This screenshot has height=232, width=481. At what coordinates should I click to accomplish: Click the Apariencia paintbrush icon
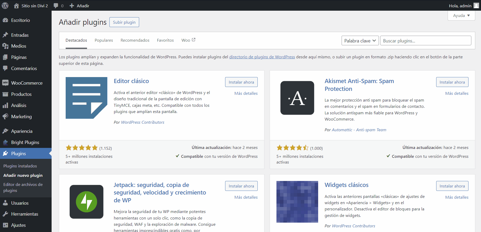(x=5, y=131)
